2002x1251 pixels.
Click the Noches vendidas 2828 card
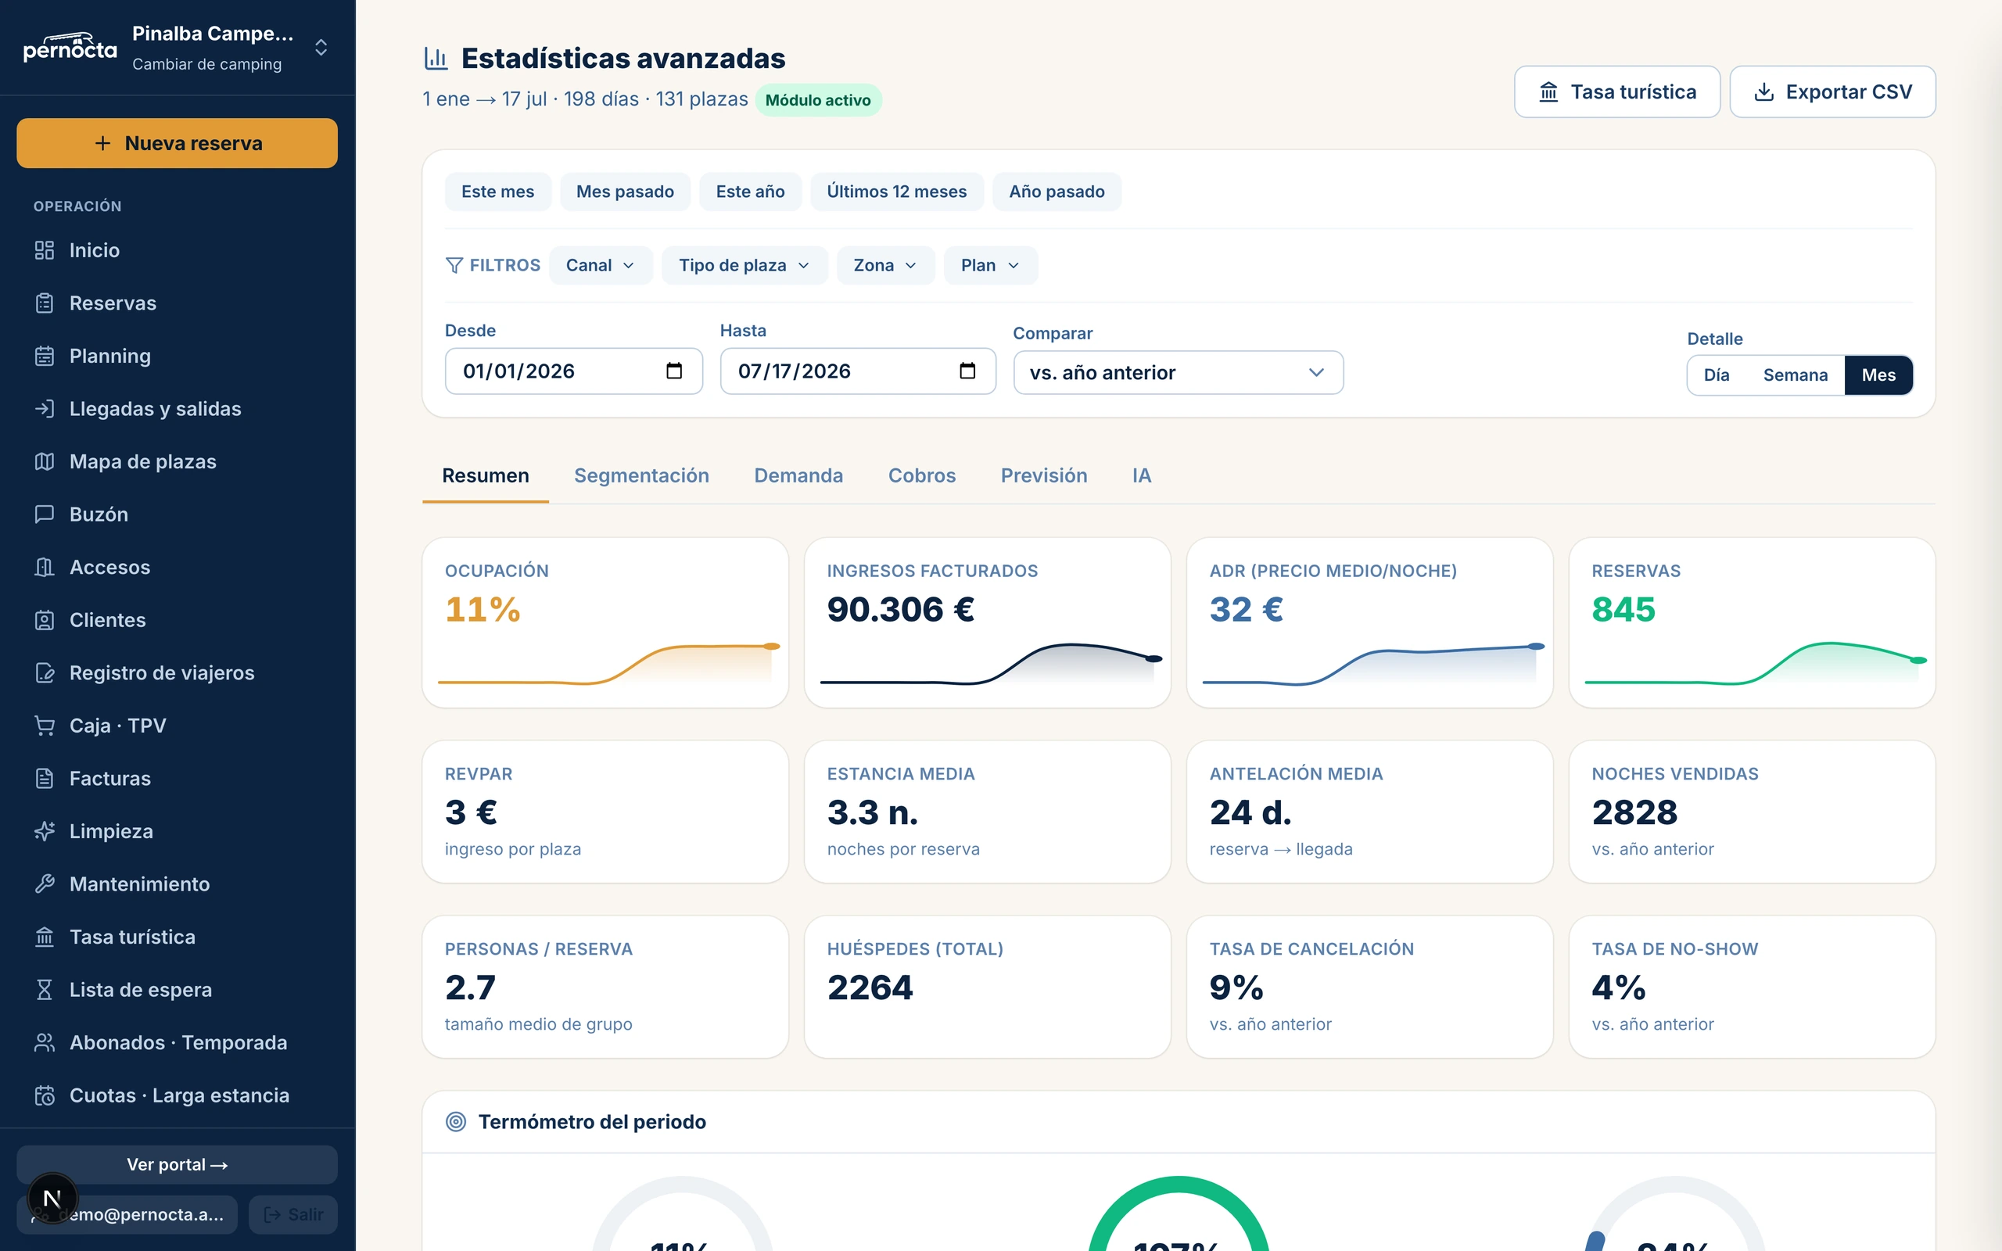pyautogui.click(x=1751, y=812)
